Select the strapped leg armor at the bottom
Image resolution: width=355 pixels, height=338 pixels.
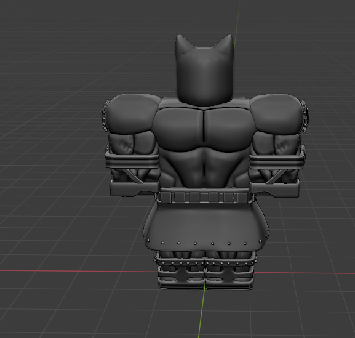205,270
